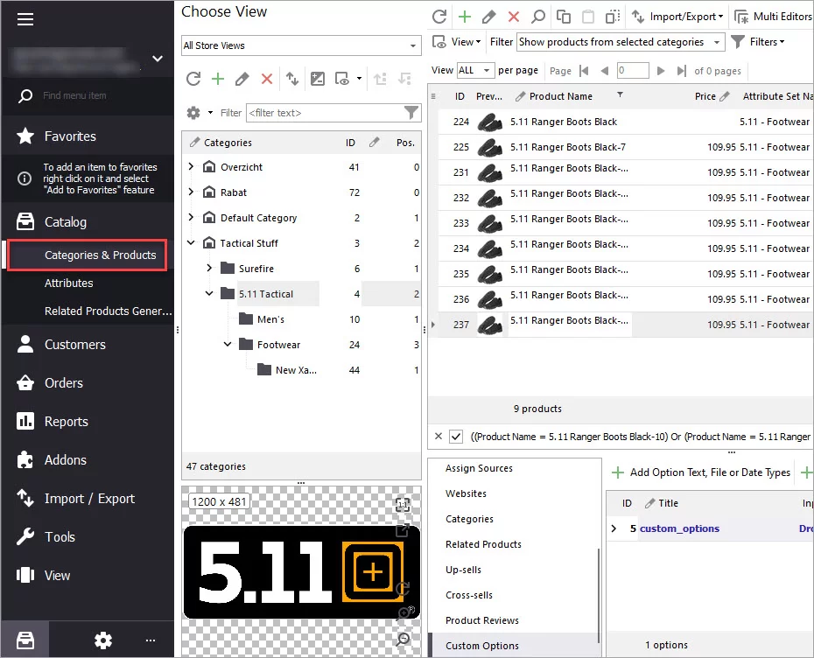Viewport: 814px width, 658px height.
Task: Delete category with the red X icon
Action: [267, 79]
